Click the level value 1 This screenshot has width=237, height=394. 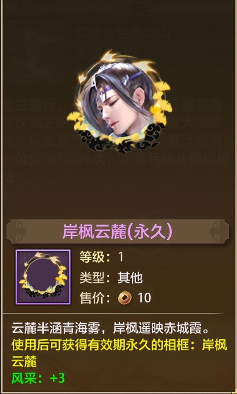point(121,257)
